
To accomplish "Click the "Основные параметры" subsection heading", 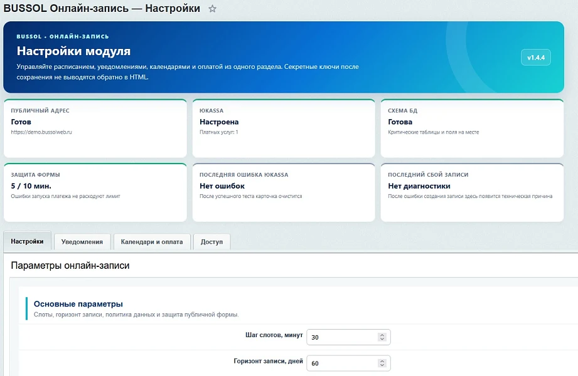I will [x=78, y=304].
